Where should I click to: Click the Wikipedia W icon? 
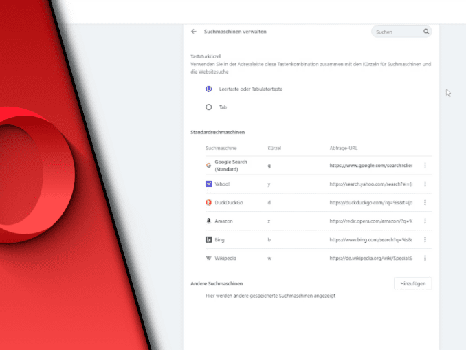[x=209, y=258]
